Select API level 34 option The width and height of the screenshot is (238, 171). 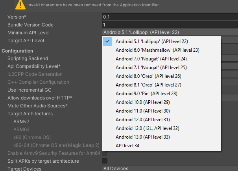pos(127,146)
